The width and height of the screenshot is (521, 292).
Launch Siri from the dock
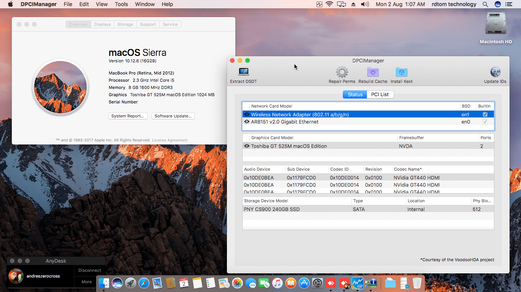[x=117, y=283]
